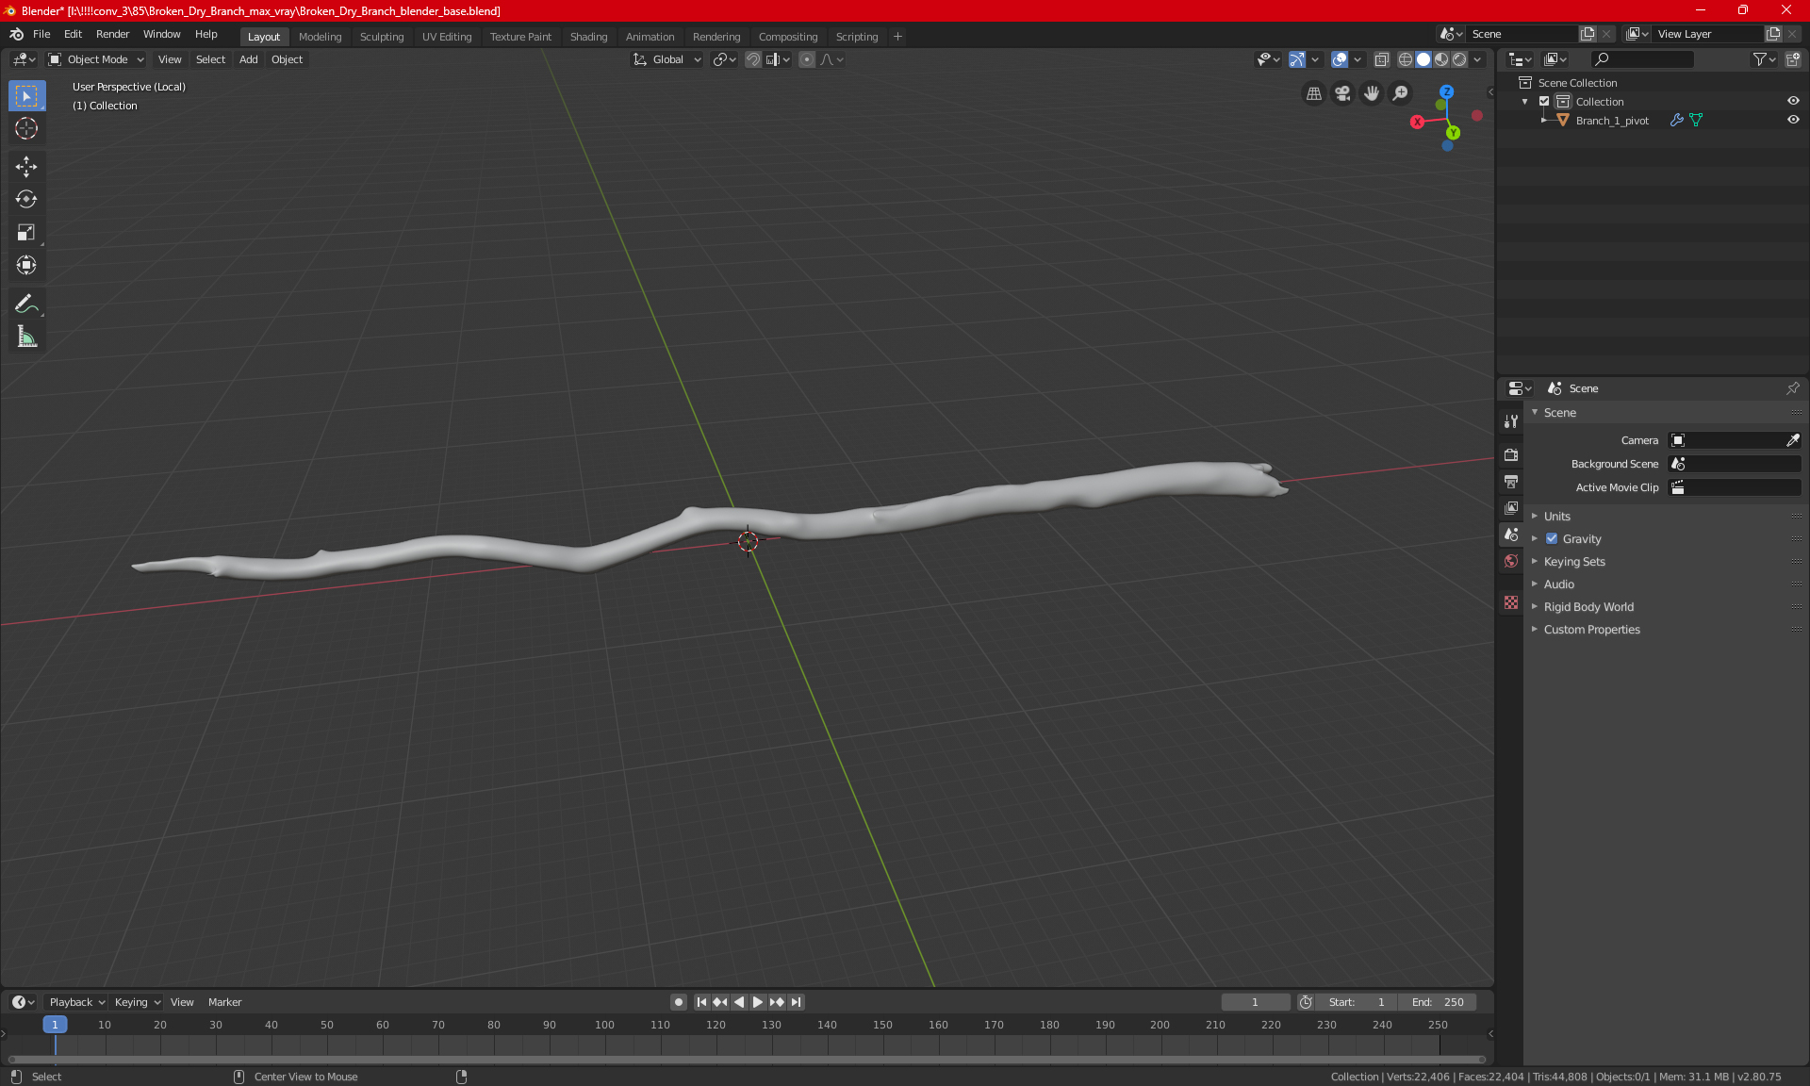Open the Render menu
Screen dimensions: 1810x1086
click(x=112, y=34)
